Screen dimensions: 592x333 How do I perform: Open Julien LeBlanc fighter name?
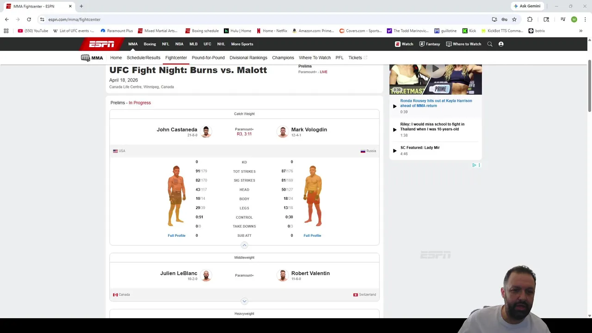pos(179,273)
